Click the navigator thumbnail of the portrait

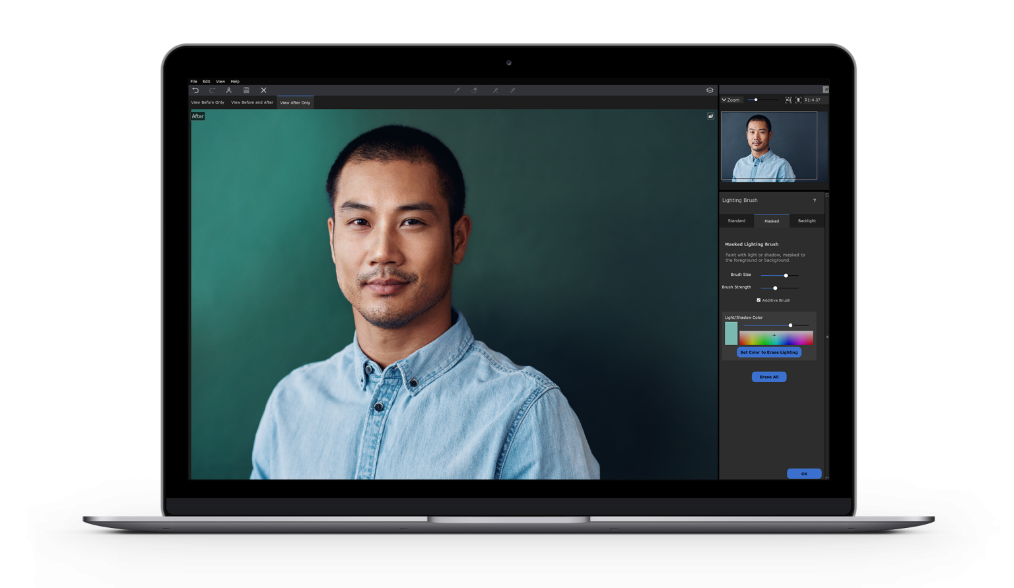[768, 145]
